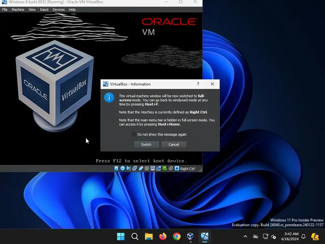Open the dialog's question mark help
Viewport: 325px width, 244px height.
tap(198, 84)
